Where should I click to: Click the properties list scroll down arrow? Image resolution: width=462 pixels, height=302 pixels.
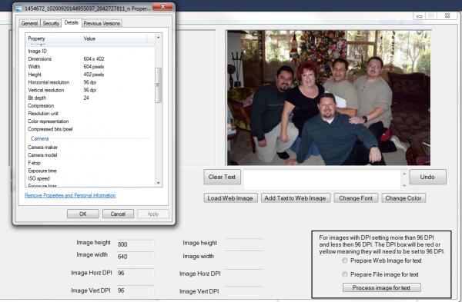tap(158, 183)
